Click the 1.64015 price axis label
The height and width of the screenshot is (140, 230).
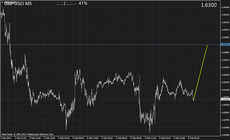[x=225, y=30]
